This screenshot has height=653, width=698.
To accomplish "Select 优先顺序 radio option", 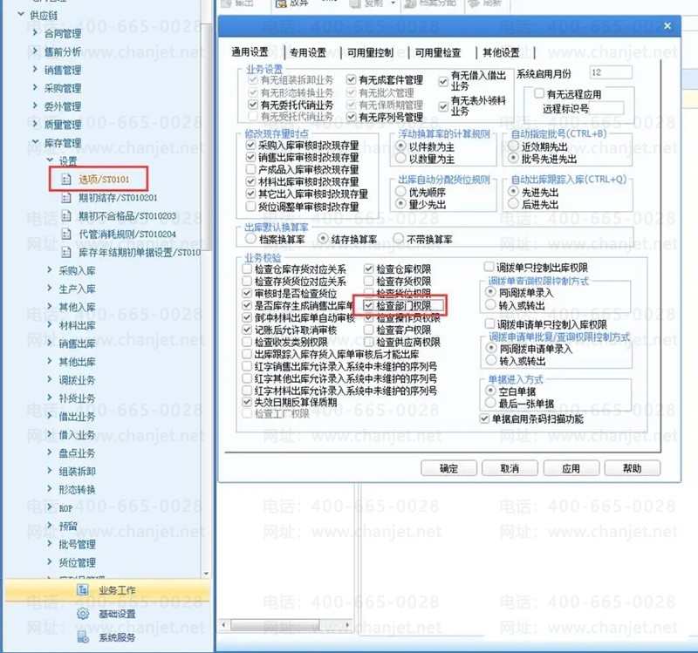I will [400, 192].
